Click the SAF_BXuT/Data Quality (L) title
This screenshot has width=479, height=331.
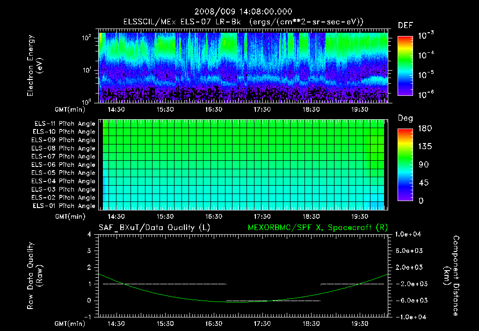click(x=154, y=228)
